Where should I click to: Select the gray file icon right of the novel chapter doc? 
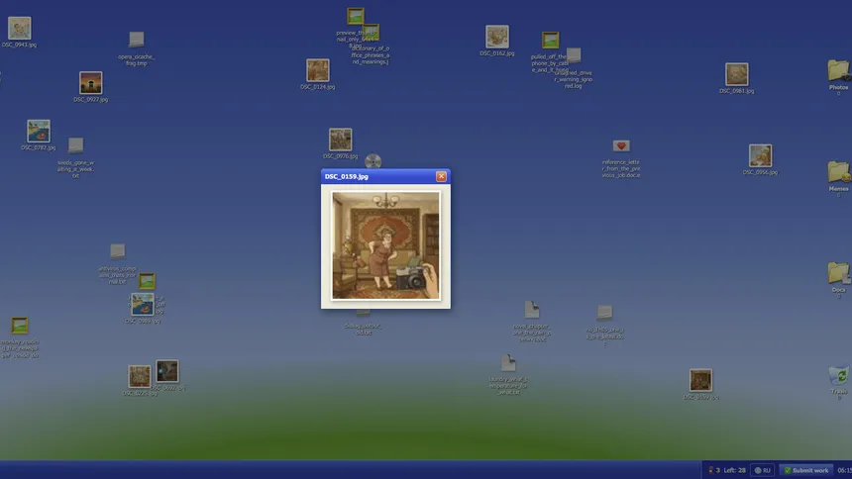[604, 313]
